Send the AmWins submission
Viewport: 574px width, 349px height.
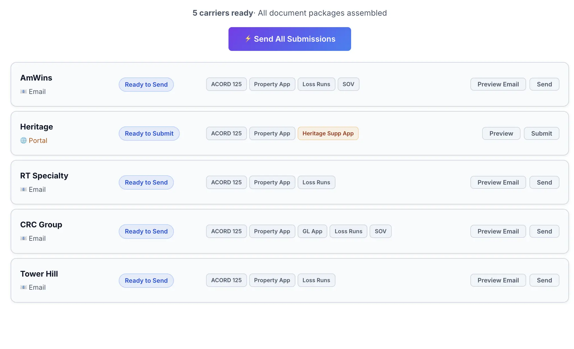pos(544,84)
